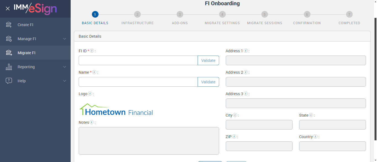Click the info icon beside FI ID
Viewport: 377px width, 162px height.
tap(92, 51)
